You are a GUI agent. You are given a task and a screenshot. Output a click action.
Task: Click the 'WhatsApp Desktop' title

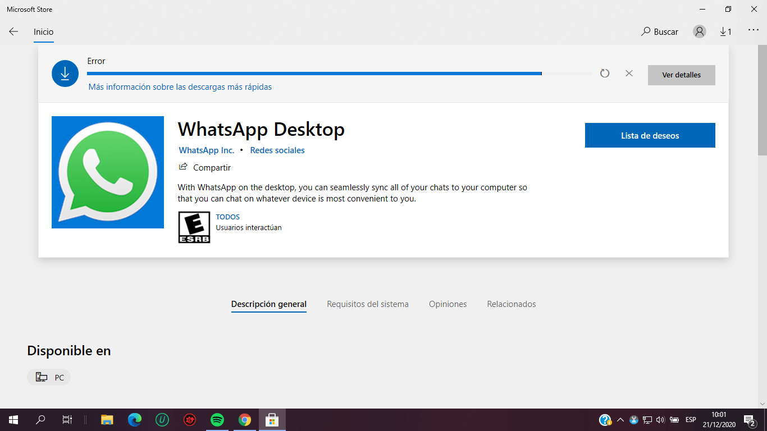coord(261,130)
